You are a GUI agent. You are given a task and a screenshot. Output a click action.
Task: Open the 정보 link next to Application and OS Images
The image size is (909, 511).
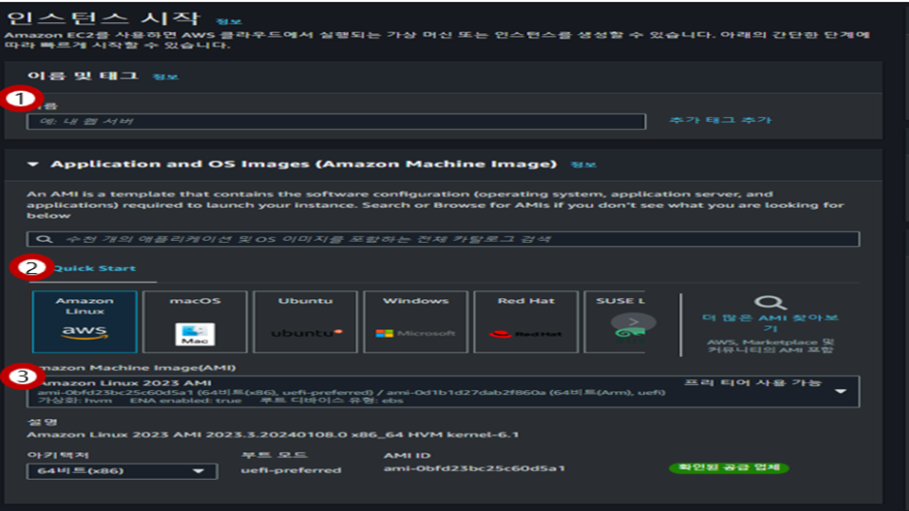tap(583, 165)
